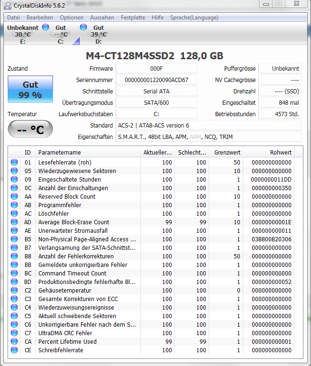The image size is (311, 366).
Task: Click status orb for Anzahl der Einschaltungen
Action: coord(14,188)
